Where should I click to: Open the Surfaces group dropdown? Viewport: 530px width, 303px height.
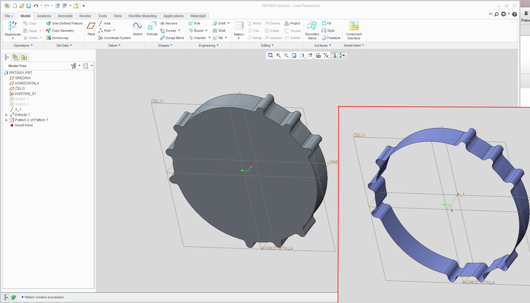pos(323,45)
